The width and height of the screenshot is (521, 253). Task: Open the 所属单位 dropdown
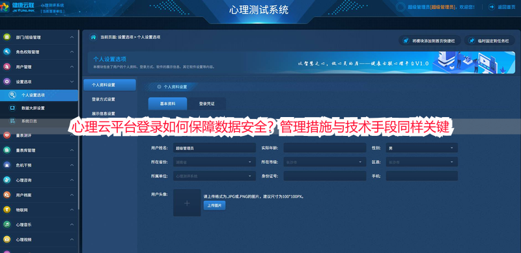click(214, 176)
